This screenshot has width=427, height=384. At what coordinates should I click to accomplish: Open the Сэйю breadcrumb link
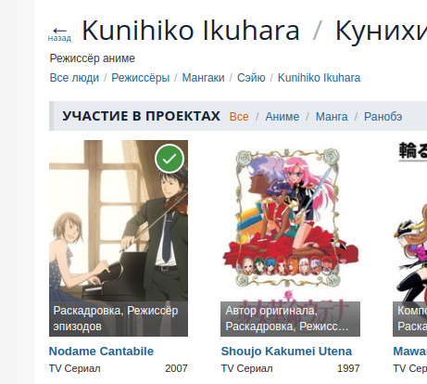251,78
